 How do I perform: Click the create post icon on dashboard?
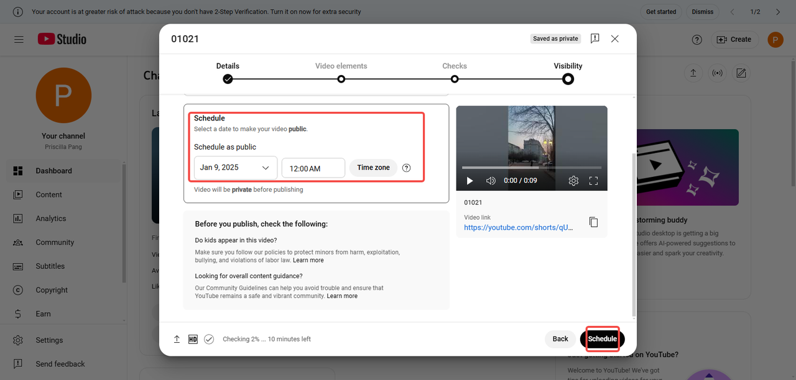(741, 73)
